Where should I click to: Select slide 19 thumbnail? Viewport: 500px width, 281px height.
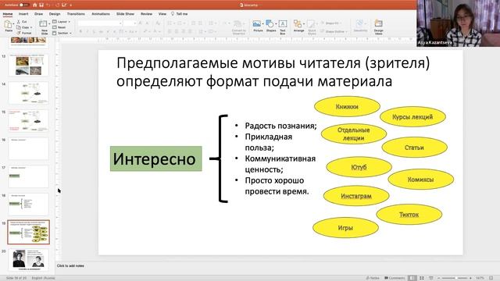28,232
